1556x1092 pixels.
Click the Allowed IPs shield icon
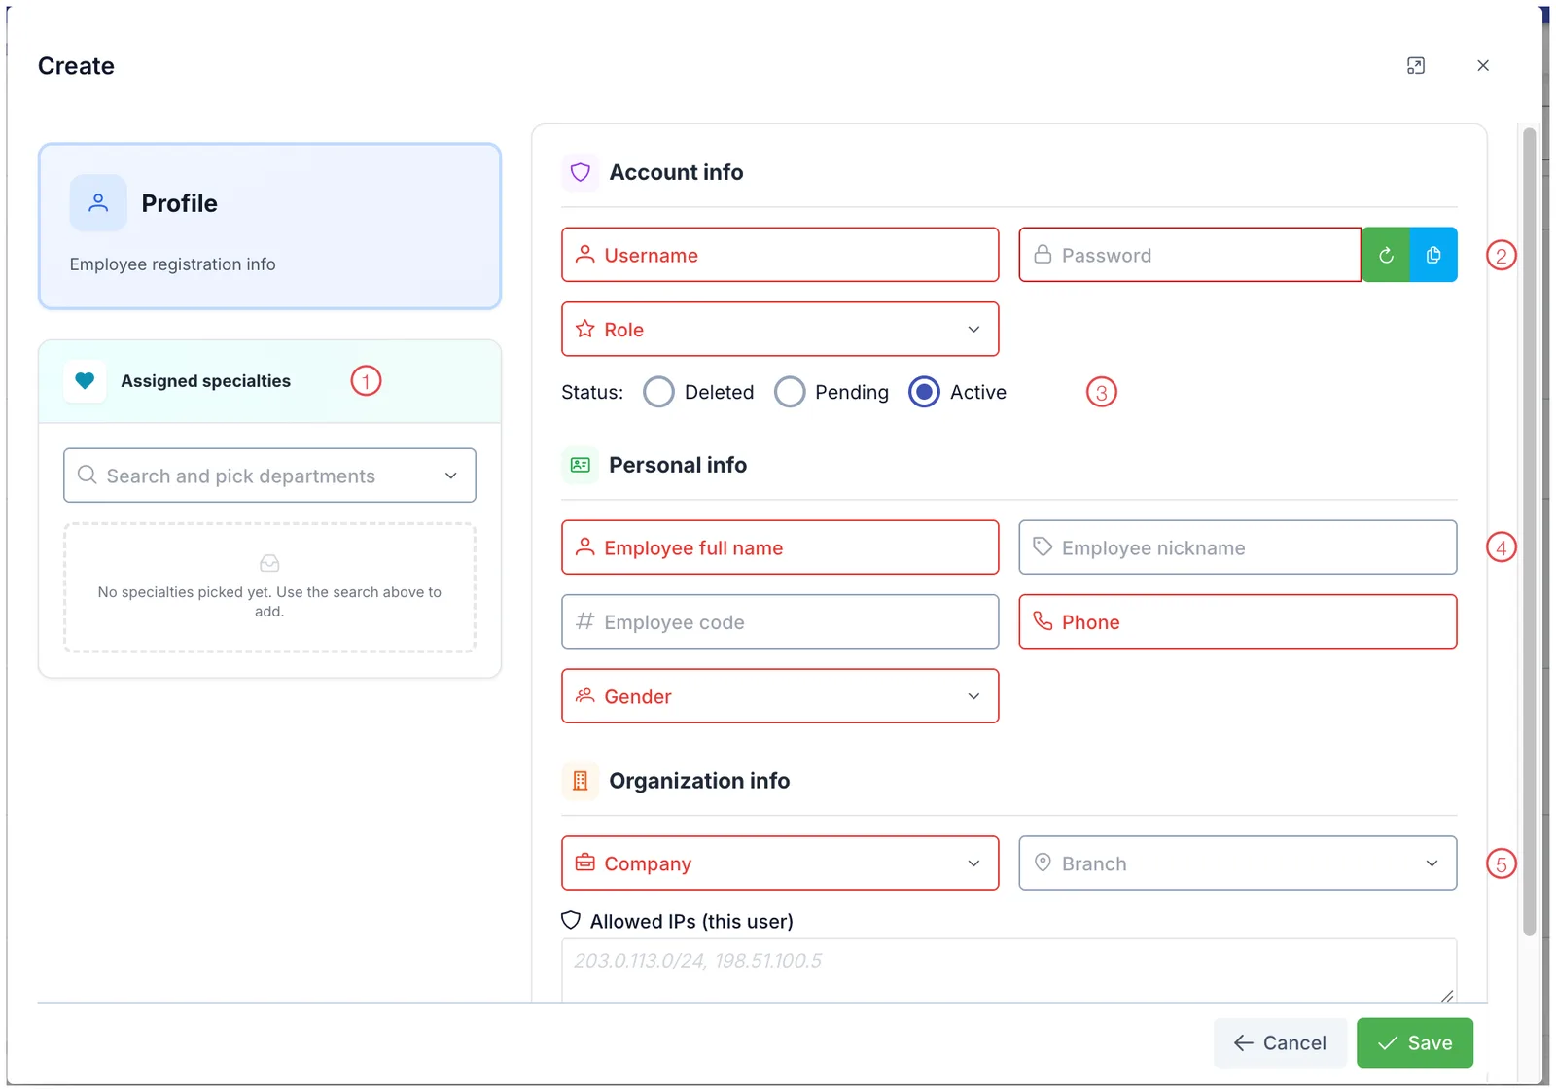571,920
